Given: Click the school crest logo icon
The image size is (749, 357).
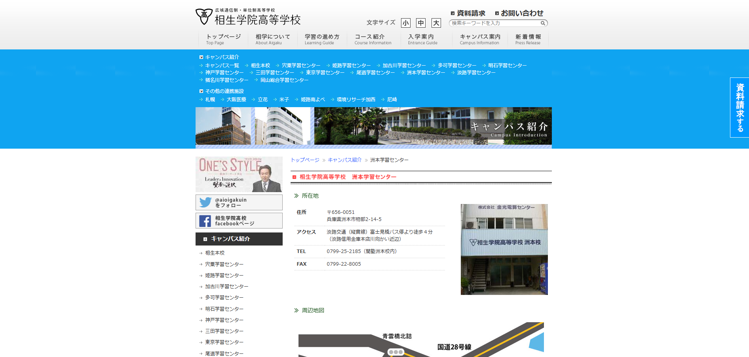Looking at the screenshot, I should pos(204,17).
